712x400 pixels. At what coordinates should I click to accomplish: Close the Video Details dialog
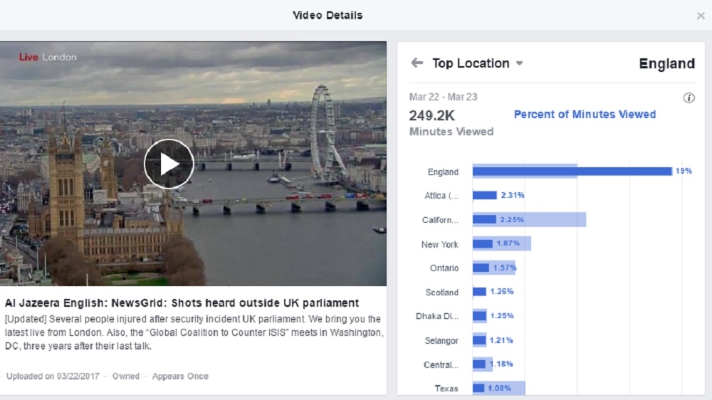(701, 16)
